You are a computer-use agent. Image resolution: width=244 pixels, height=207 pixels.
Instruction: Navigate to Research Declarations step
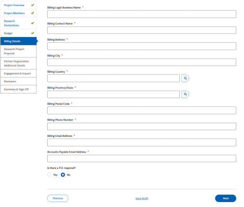pos(18,23)
